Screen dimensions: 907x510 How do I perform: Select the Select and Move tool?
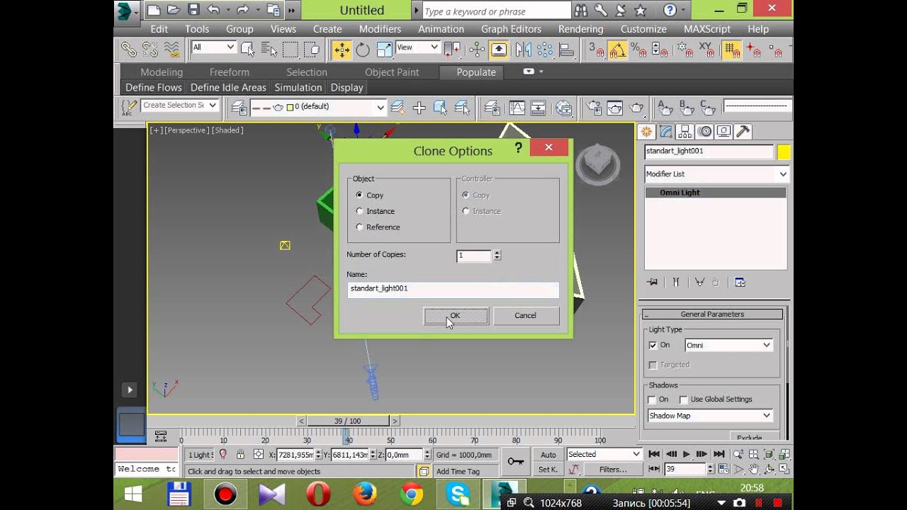click(x=342, y=50)
